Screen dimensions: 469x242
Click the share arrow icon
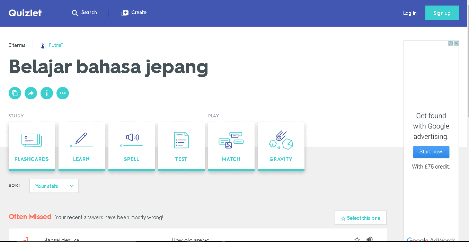pyautogui.click(x=31, y=93)
